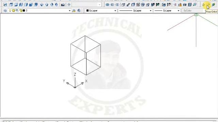Activate the Constrained Orbit tool
This screenshot has width=218, height=122.
pyautogui.click(x=204, y=5)
